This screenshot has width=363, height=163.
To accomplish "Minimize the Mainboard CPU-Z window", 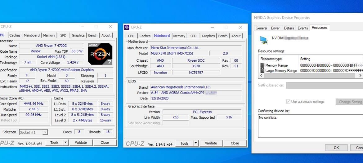I will pyautogui.click(x=212, y=27).
